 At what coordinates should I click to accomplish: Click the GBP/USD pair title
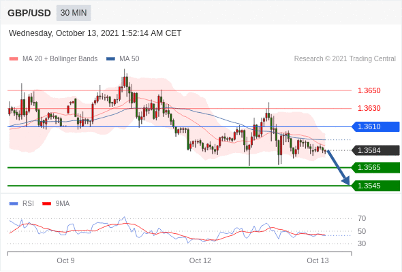coord(29,13)
